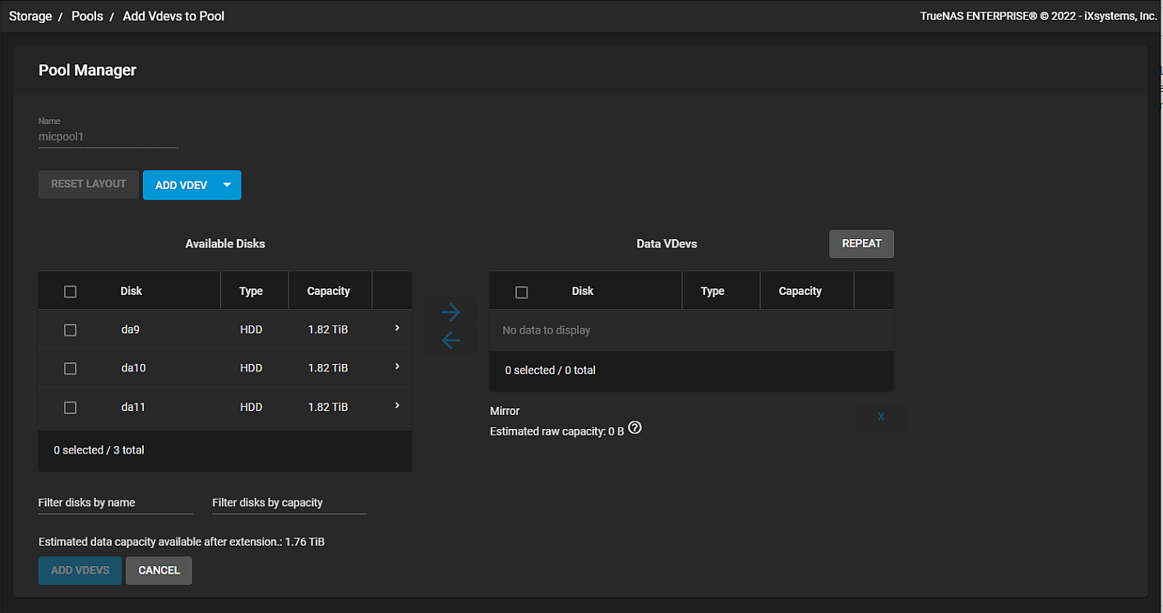The height and width of the screenshot is (613, 1163).
Task: Focus the Filter disks by name field
Action: click(x=115, y=503)
